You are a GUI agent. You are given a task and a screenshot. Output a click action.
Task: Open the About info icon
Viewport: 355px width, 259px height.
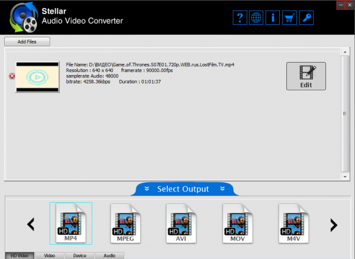(x=273, y=17)
